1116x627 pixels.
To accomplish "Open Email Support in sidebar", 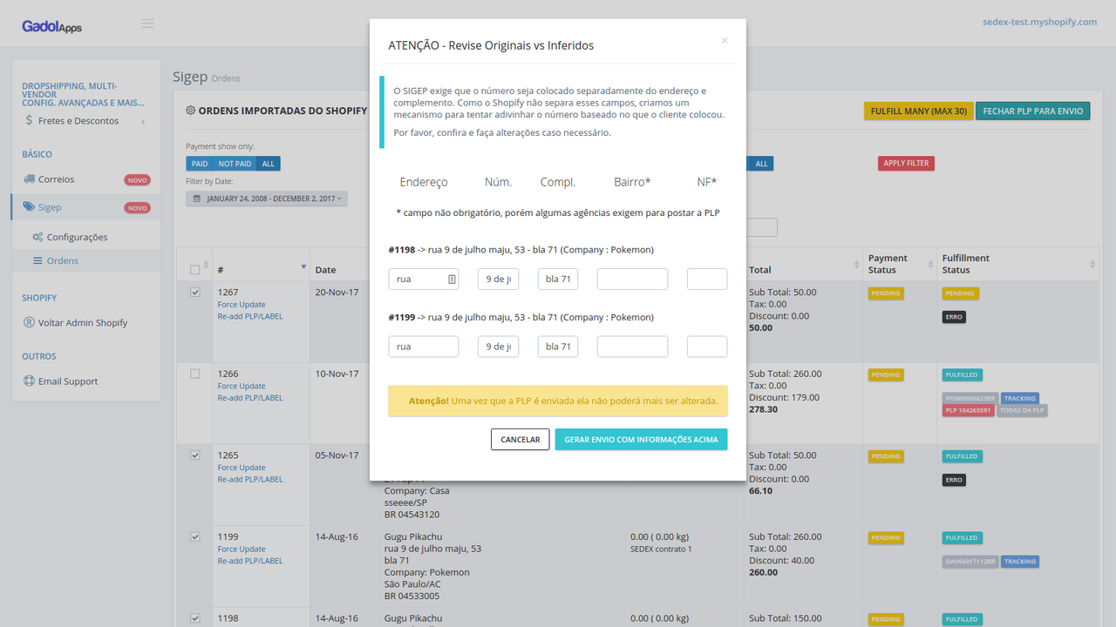I will point(68,381).
